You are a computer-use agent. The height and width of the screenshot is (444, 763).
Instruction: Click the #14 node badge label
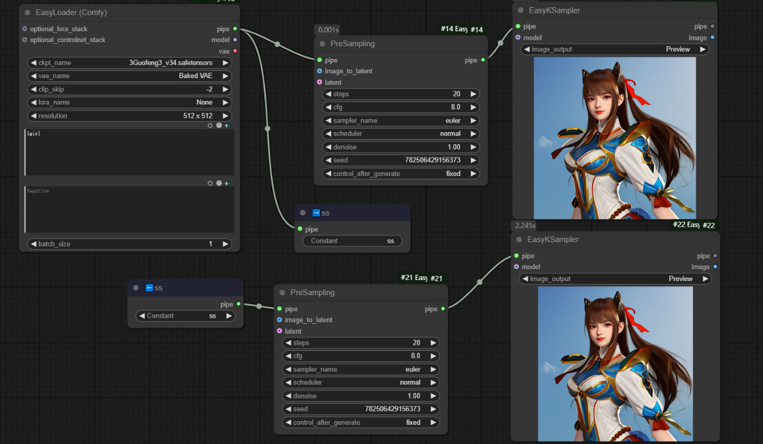[476, 29]
